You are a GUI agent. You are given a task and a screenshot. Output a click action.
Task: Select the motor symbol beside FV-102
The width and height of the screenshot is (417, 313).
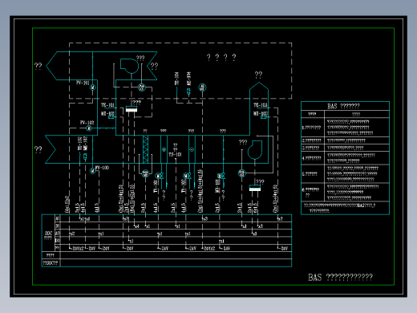[89, 128]
